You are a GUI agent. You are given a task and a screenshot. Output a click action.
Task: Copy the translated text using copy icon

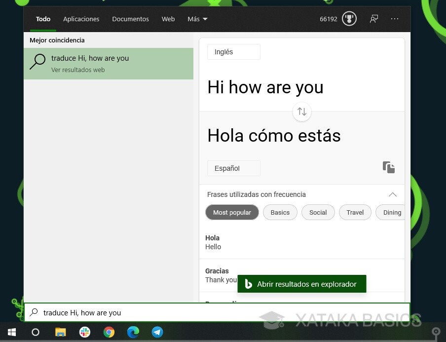[389, 167]
